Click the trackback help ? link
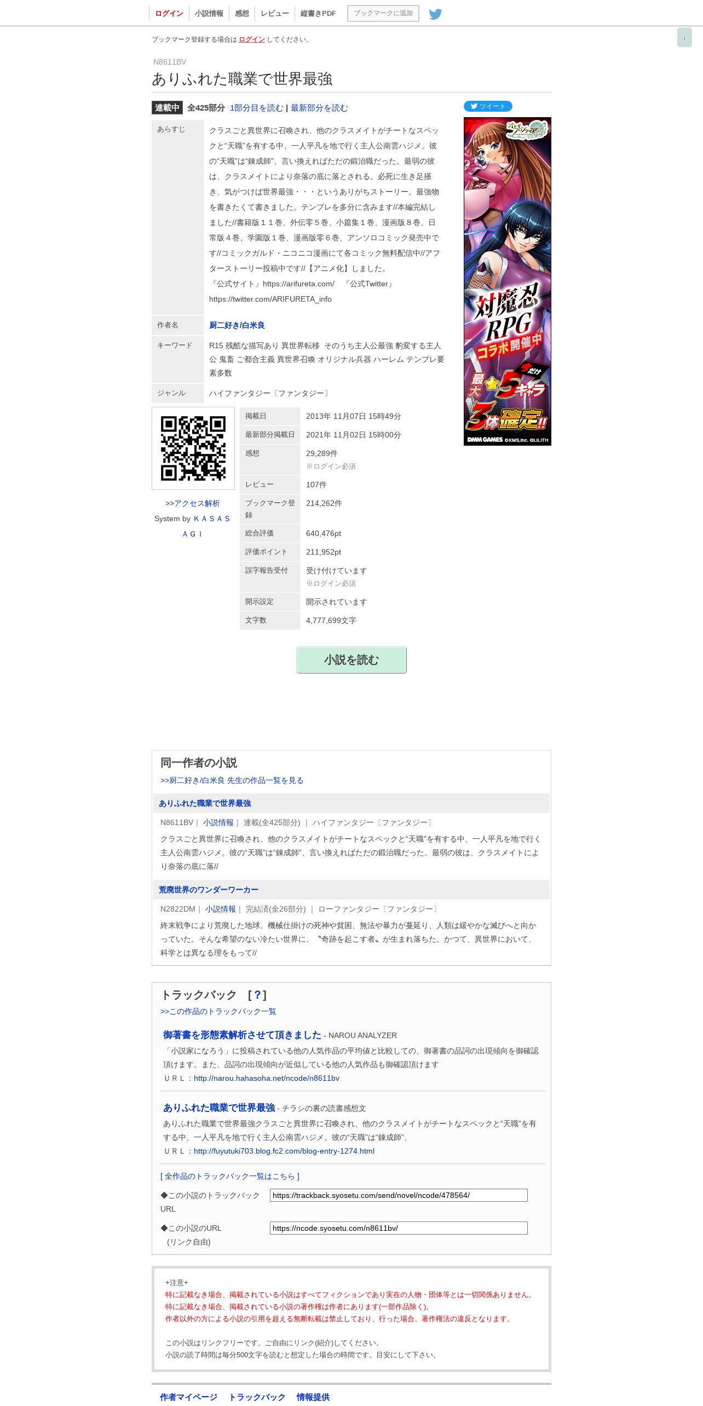The image size is (703, 1406). (x=257, y=995)
